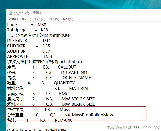Click the word APPROVER
The image size is (161, 131).
click(x=18, y=57)
